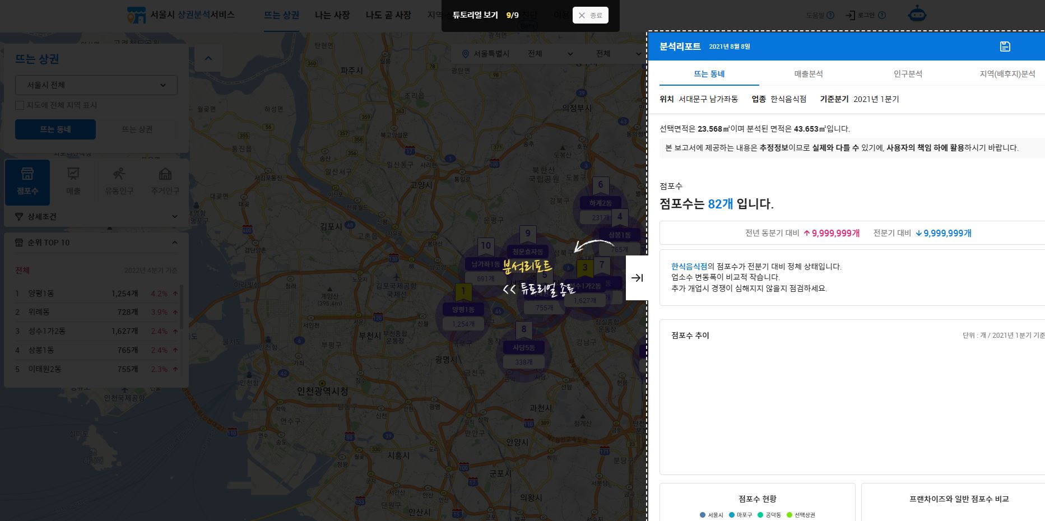Screen dimensions: 1045x521
Task: Click the blue 서울시 legend color dot
Action: point(702,514)
